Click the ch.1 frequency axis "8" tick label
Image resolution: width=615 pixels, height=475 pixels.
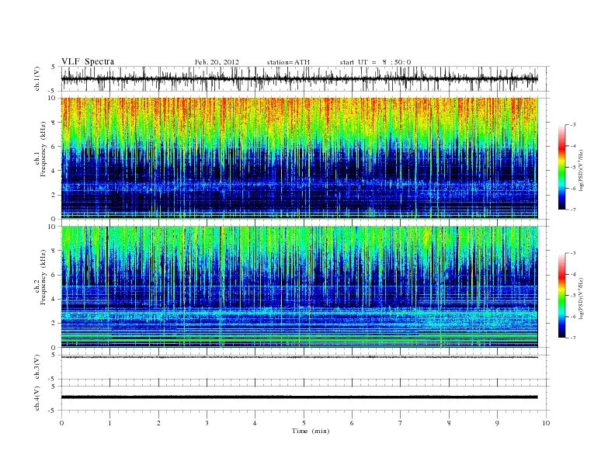54,123
